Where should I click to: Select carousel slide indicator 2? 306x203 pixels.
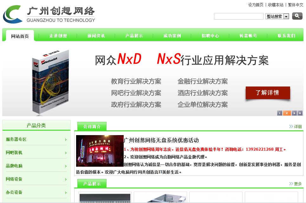[x=287, y=113]
